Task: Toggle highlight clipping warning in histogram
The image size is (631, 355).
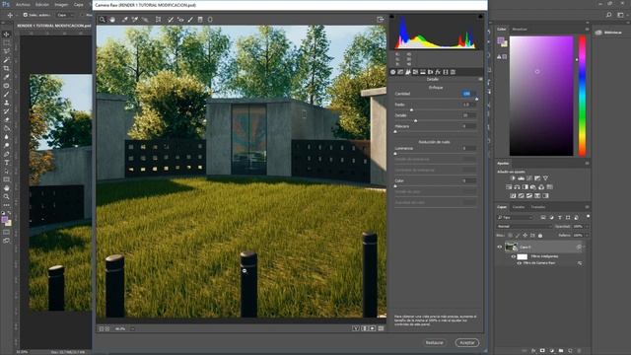Action: pos(480,17)
